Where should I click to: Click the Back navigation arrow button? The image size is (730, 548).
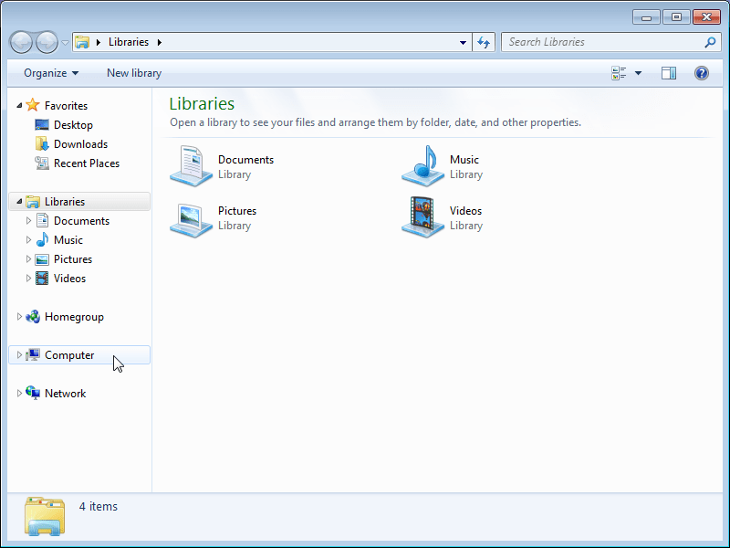coord(21,42)
